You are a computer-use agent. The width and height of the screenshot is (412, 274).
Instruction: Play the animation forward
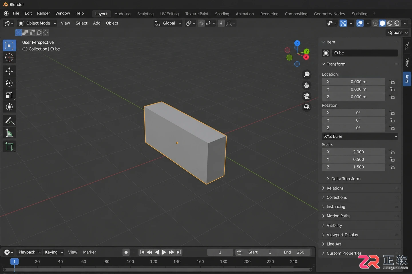(x=164, y=252)
